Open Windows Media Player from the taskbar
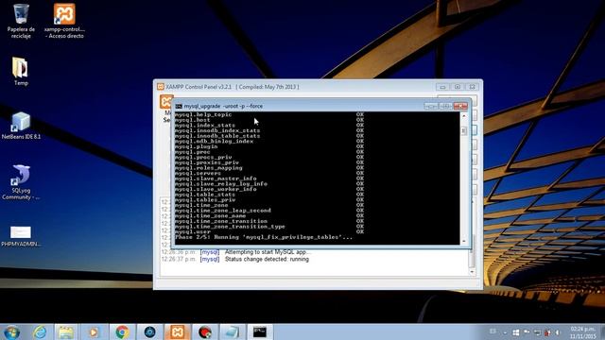The height and width of the screenshot is (340, 605). coord(94,331)
